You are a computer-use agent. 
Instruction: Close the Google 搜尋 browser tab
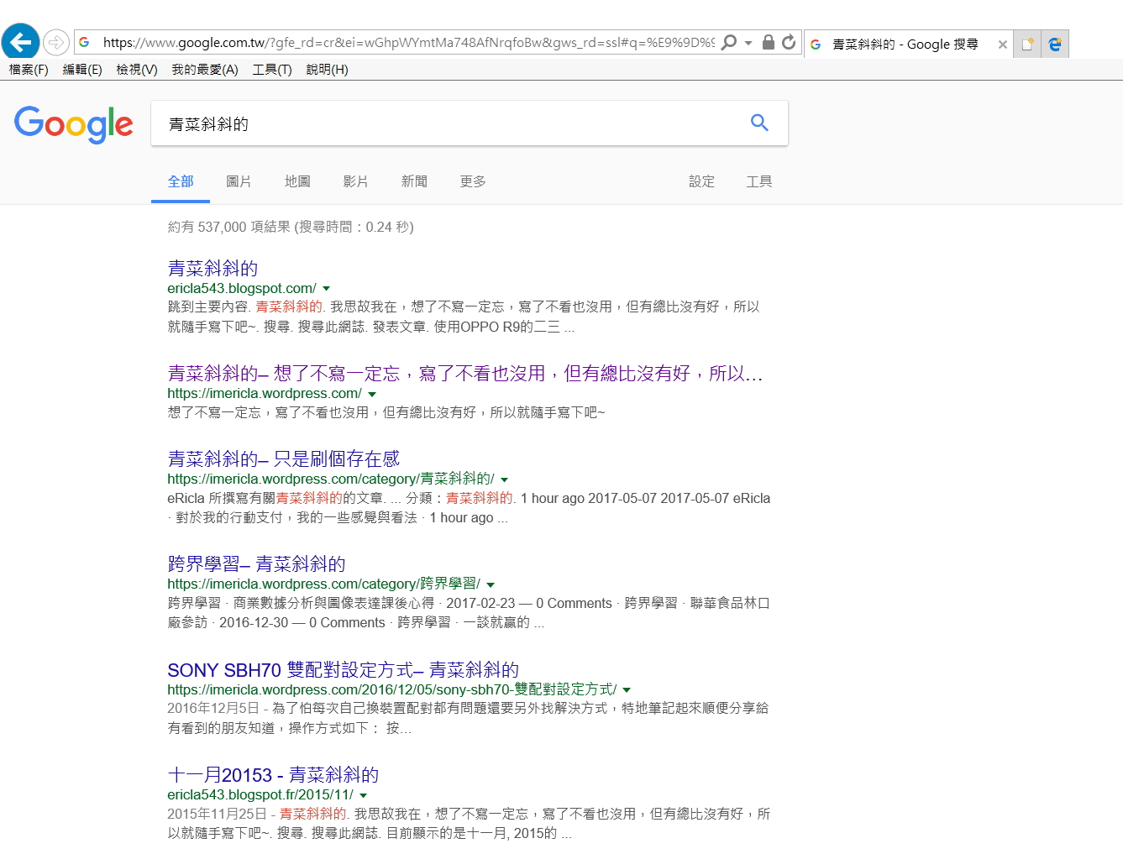click(1002, 45)
